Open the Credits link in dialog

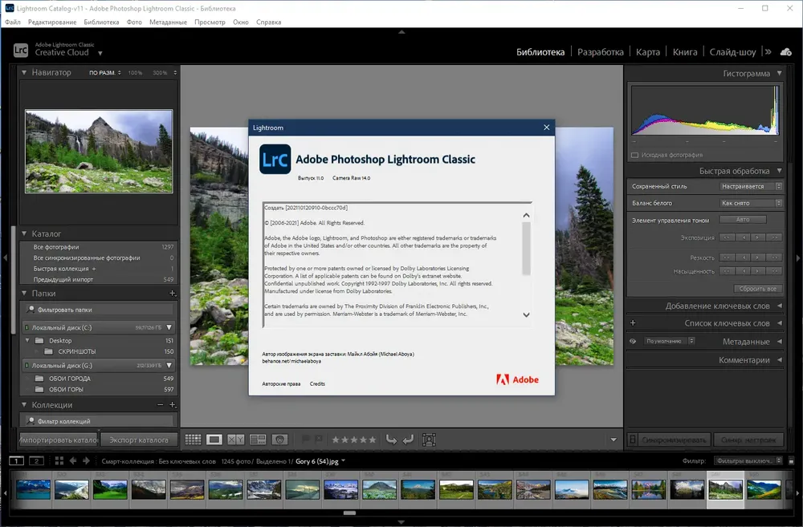coord(317,383)
